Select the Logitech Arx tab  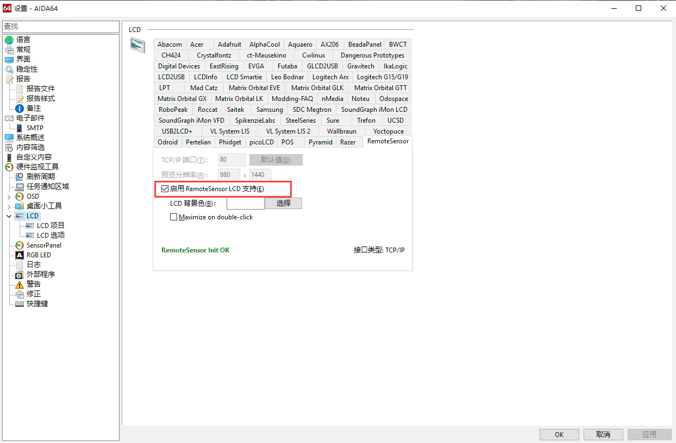(330, 77)
